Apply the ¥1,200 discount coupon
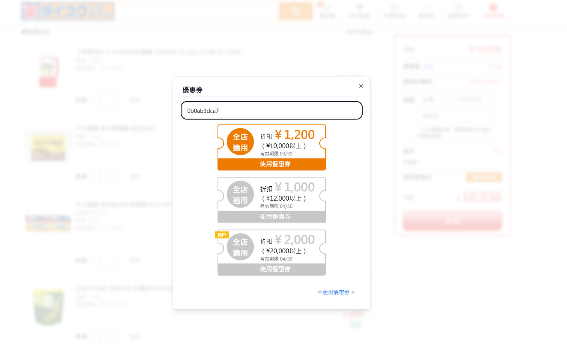 coord(271,164)
